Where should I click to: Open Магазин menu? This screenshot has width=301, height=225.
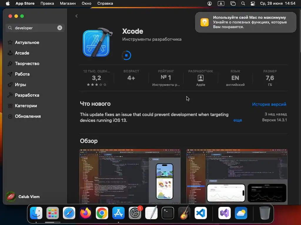pos(68,4)
